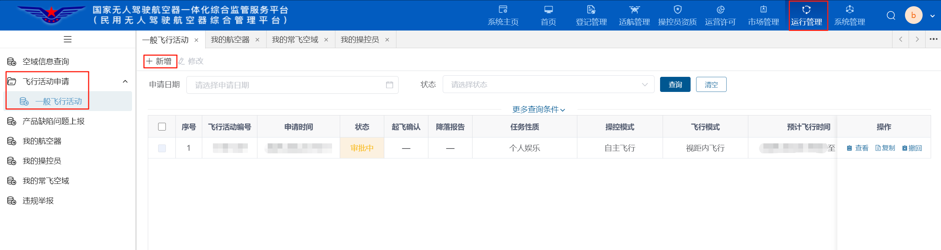Switch to the 我的航空器 tab
This screenshot has width=941, height=250.
point(230,40)
